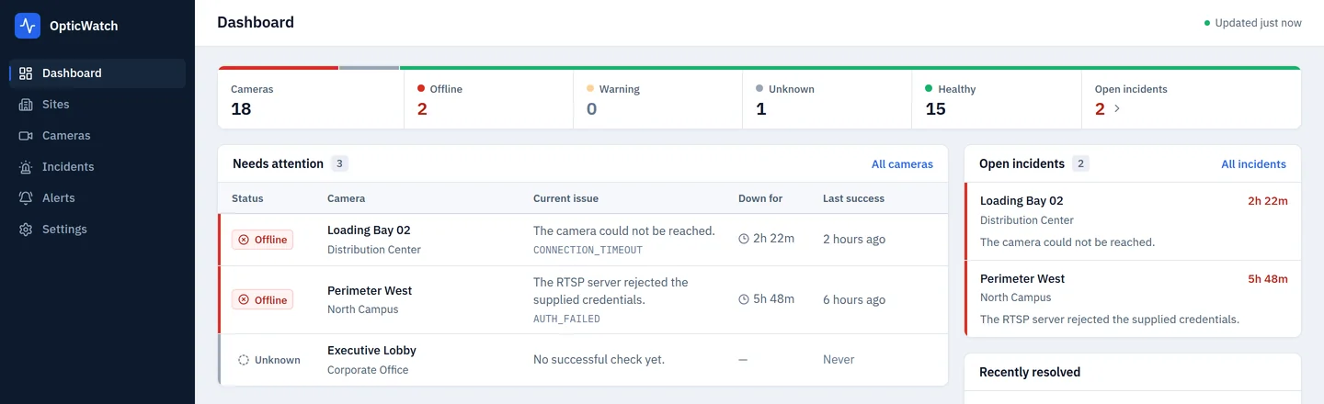The width and height of the screenshot is (1324, 404).
Task: Click the Down for column header
Action: pyautogui.click(x=760, y=198)
